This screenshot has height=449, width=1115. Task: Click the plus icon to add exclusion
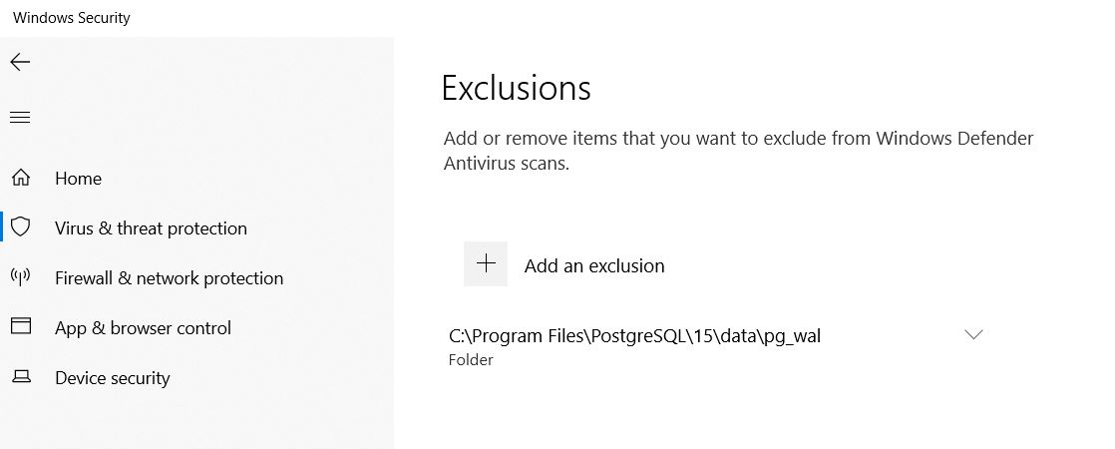(486, 264)
